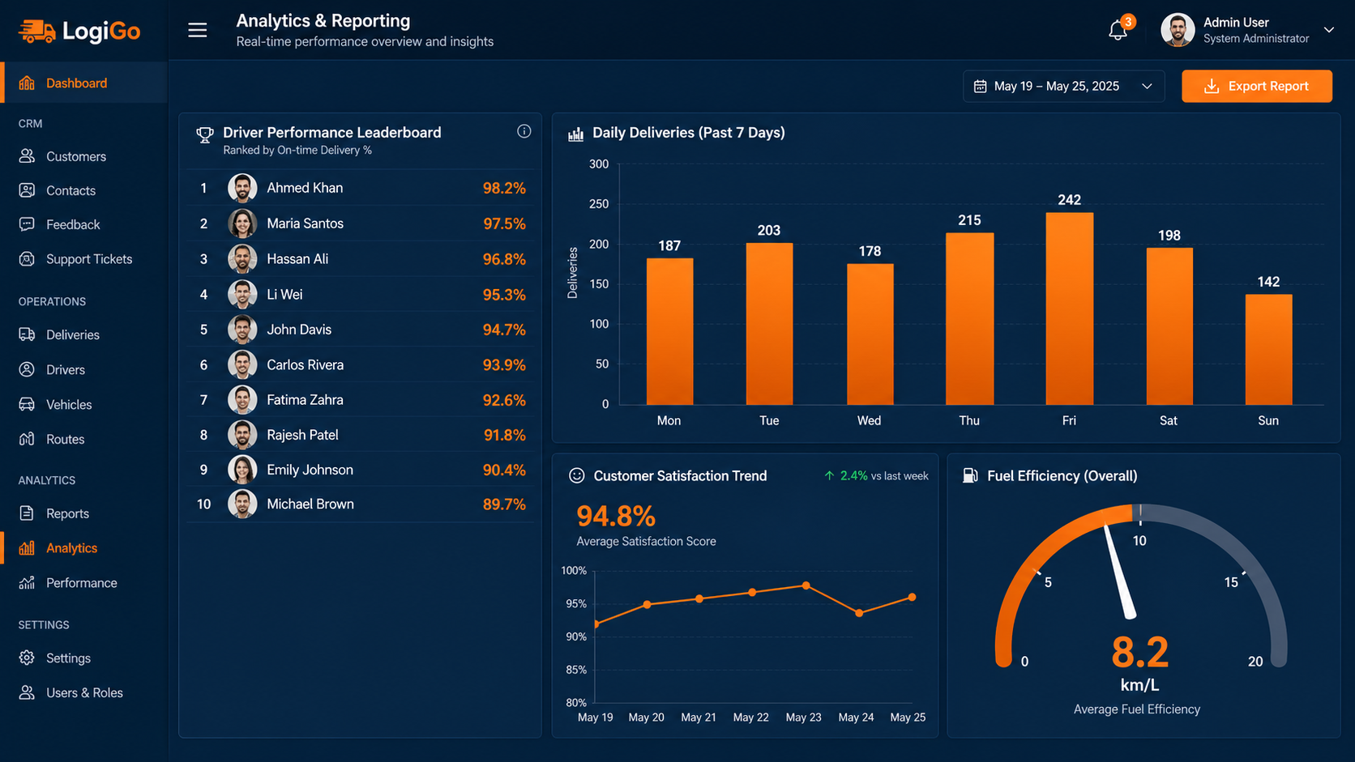Click the Performance chart icon

(27, 583)
